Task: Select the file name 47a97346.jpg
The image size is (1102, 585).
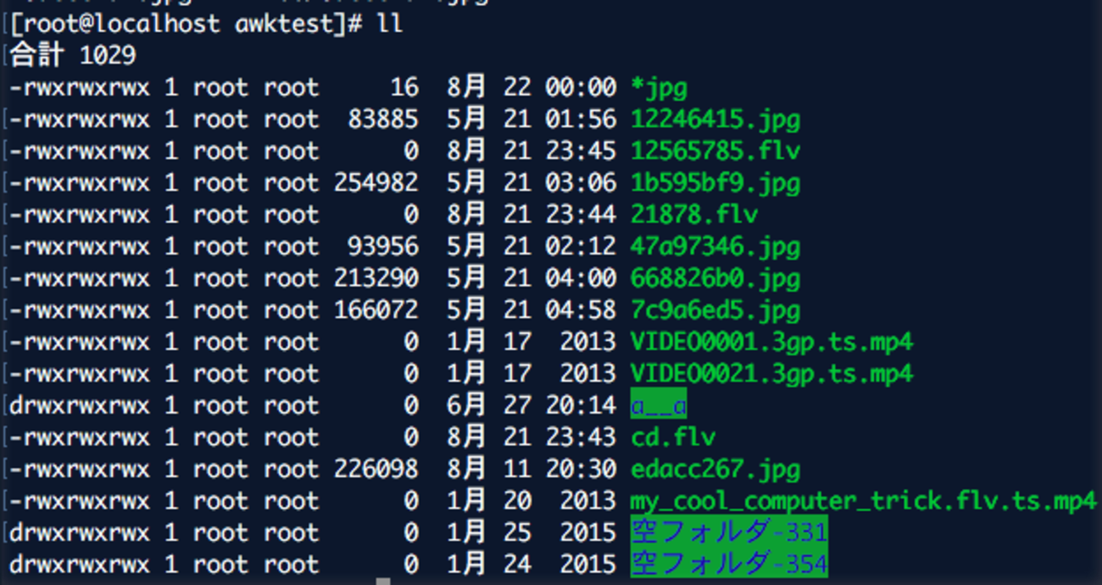Action: point(715,247)
